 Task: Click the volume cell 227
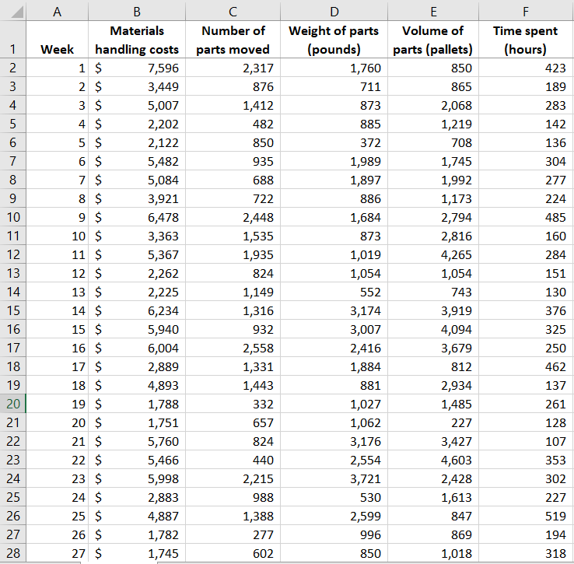click(x=433, y=422)
